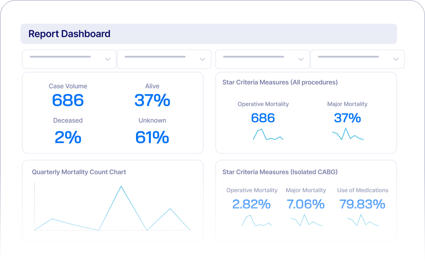
Task: Click Major Mortality 37% sparkline
Action: click(348, 134)
